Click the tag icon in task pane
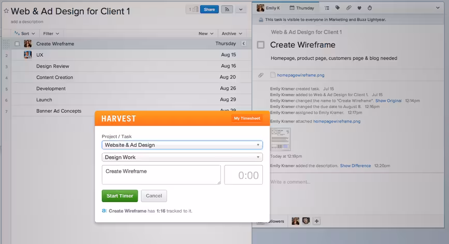 click(338, 8)
